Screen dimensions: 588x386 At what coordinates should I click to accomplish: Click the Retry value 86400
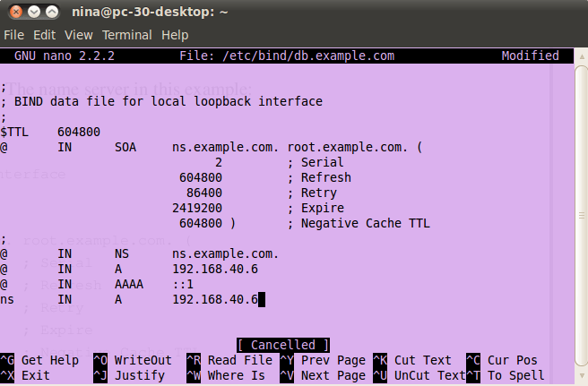tap(204, 193)
